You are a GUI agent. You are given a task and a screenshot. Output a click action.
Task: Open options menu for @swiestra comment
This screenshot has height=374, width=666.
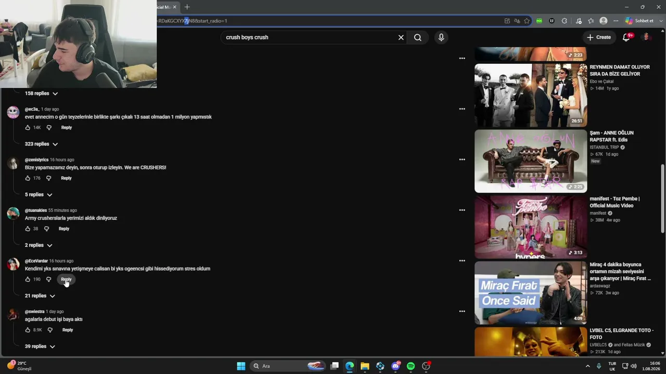[462, 312]
